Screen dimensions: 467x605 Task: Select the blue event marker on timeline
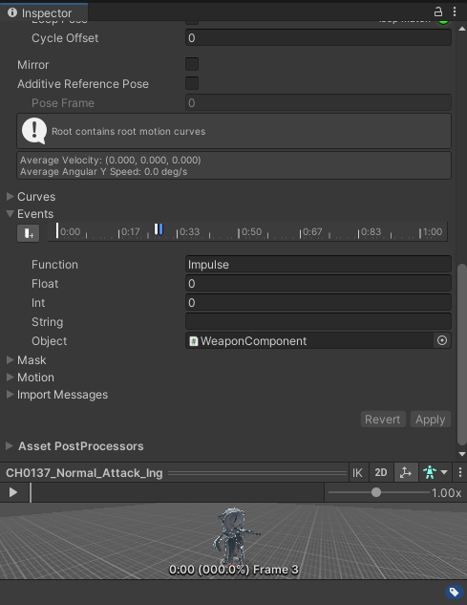point(159,229)
